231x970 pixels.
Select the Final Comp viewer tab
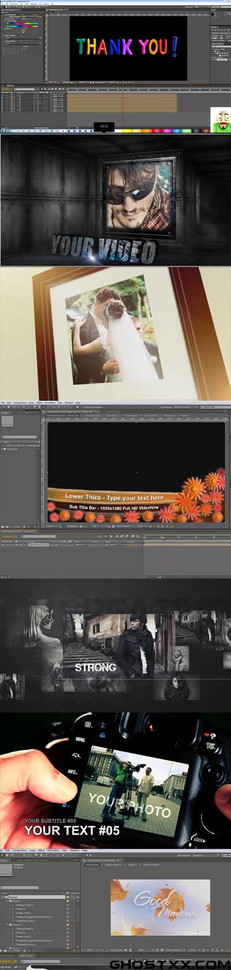tap(92, 865)
